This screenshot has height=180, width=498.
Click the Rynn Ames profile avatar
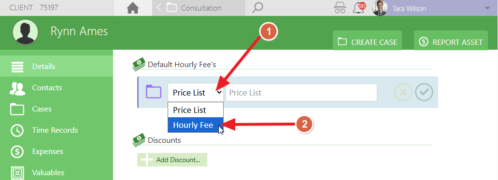coord(26,32)
